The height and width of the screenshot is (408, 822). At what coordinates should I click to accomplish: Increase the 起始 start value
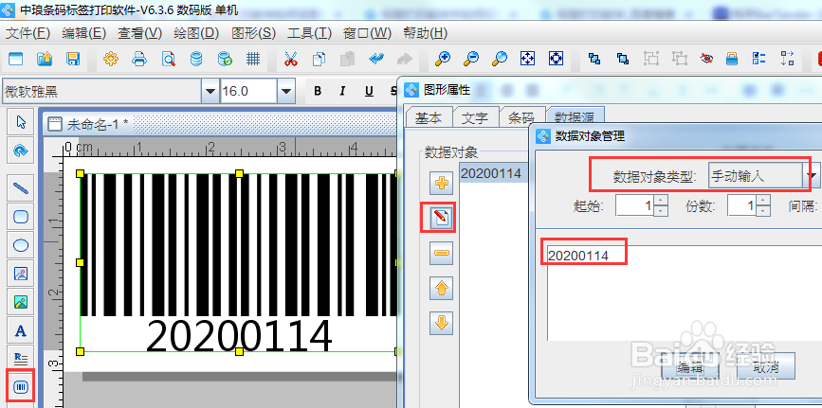pyautogui.click(x=661, y=200)
